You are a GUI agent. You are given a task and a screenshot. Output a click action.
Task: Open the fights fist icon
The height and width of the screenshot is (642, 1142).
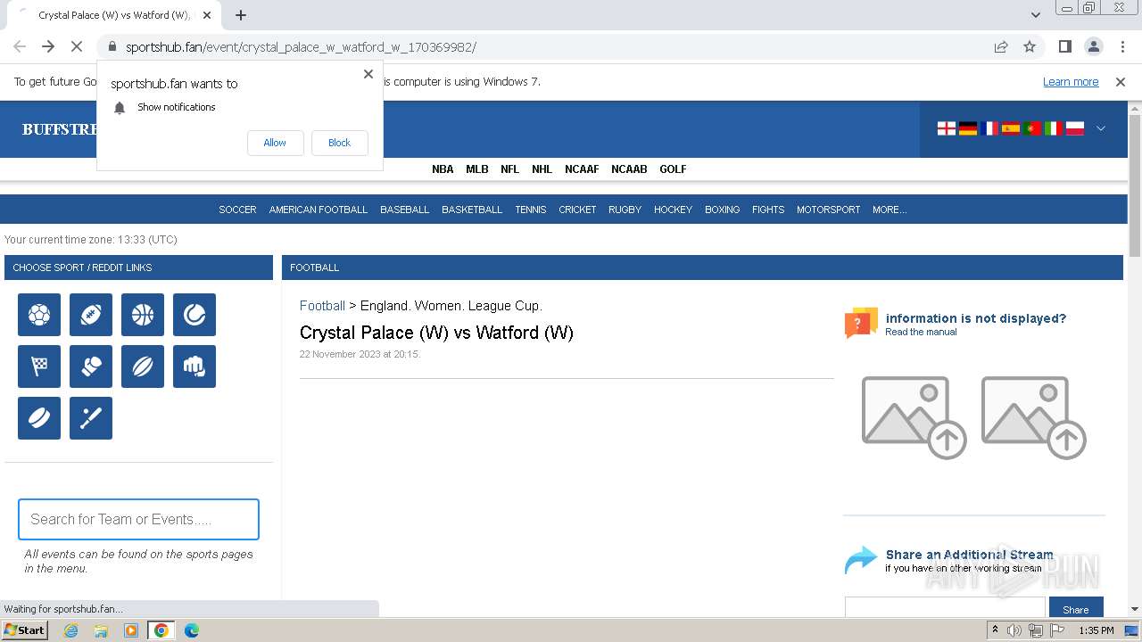(194, 366)
